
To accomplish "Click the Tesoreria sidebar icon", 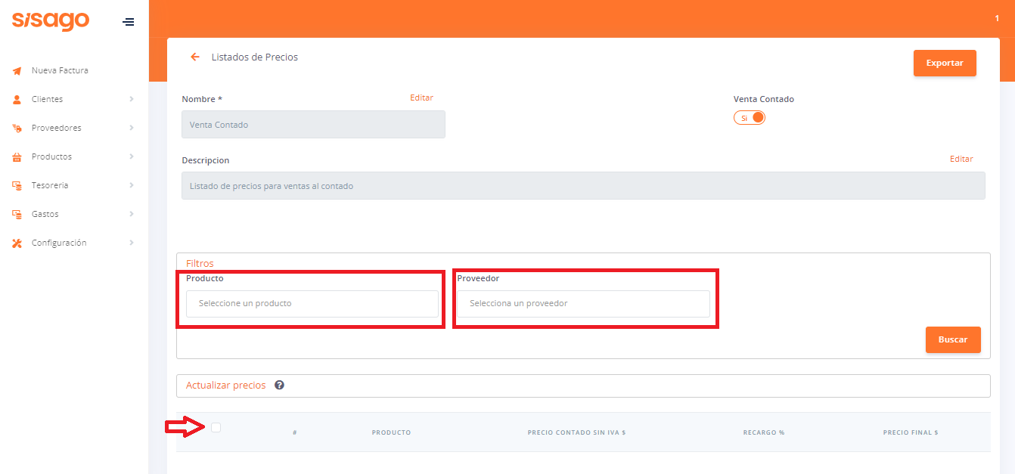I will tap(17, 186).
